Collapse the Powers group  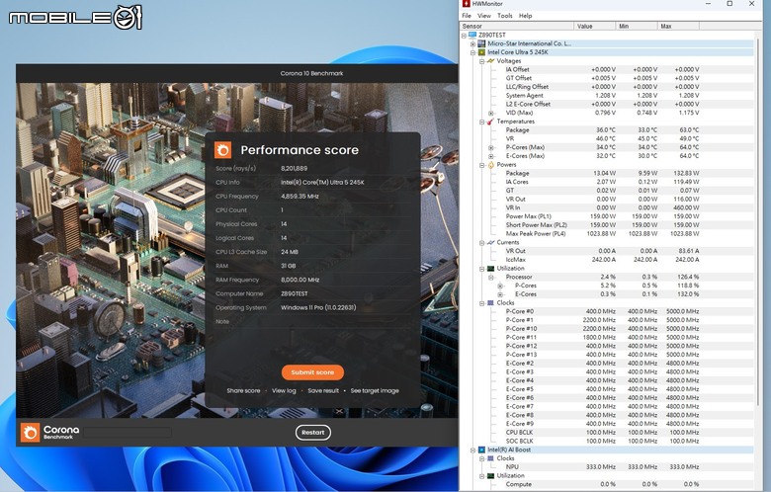[x=482, y=165]
